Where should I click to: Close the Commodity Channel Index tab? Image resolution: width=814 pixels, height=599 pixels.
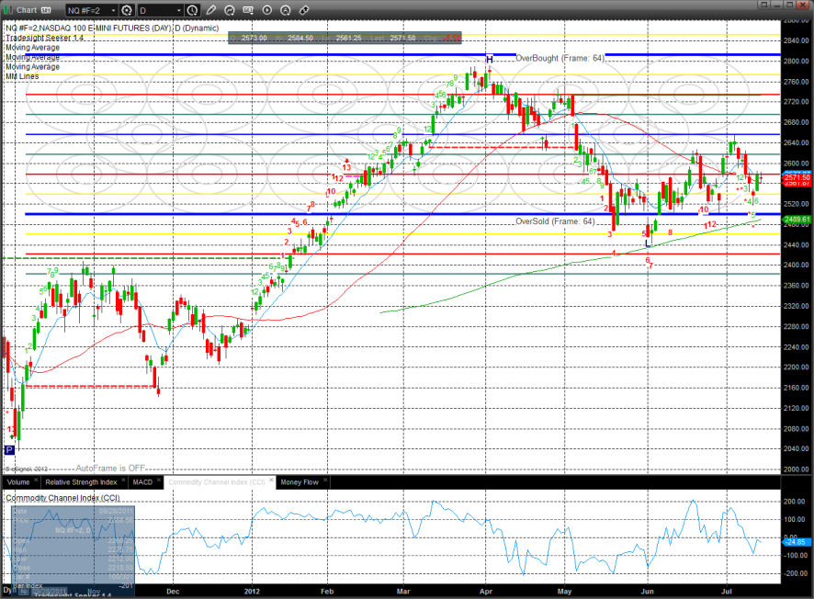tap(269, 481)
